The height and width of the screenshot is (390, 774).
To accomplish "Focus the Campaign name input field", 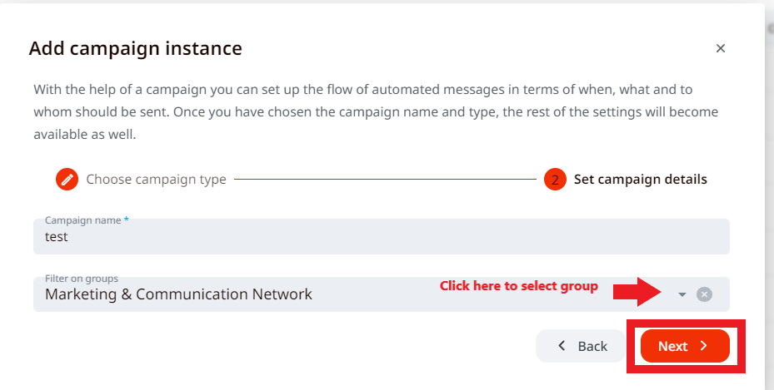I will tap(381, 237).
